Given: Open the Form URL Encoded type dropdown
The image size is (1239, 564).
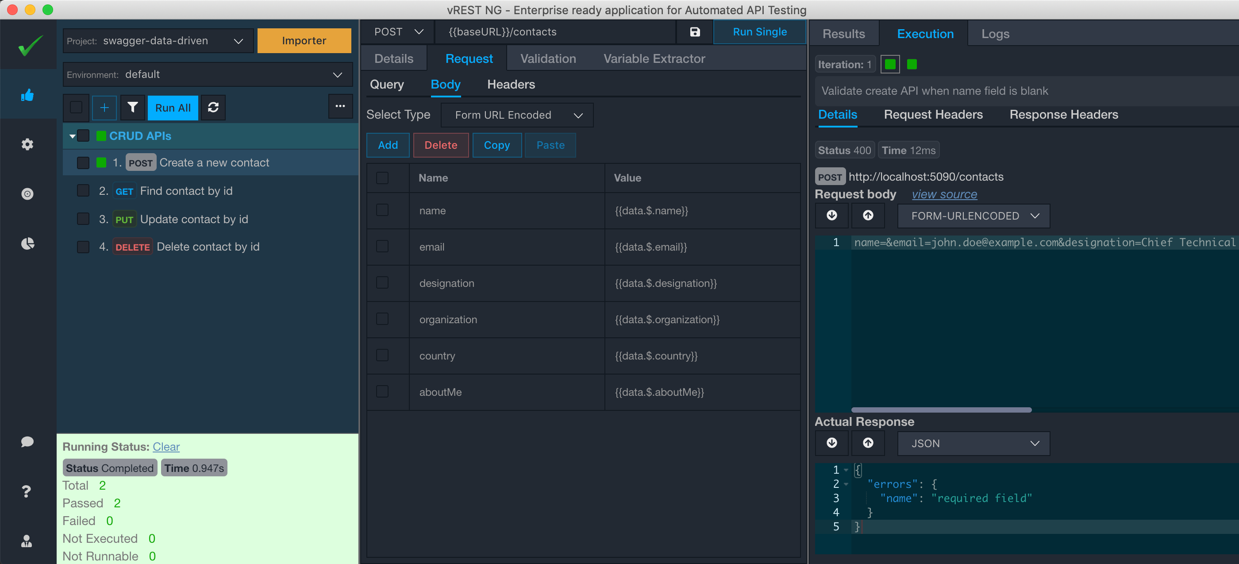Looking at the screenshot, I should [x=517, y=115].
